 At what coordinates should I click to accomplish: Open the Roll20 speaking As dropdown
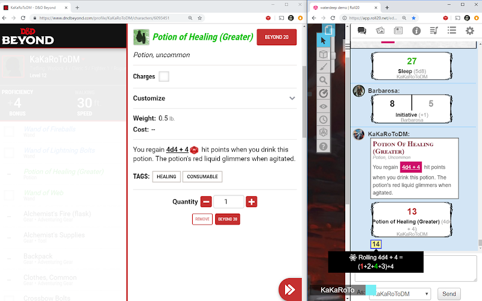coord(399,294)
